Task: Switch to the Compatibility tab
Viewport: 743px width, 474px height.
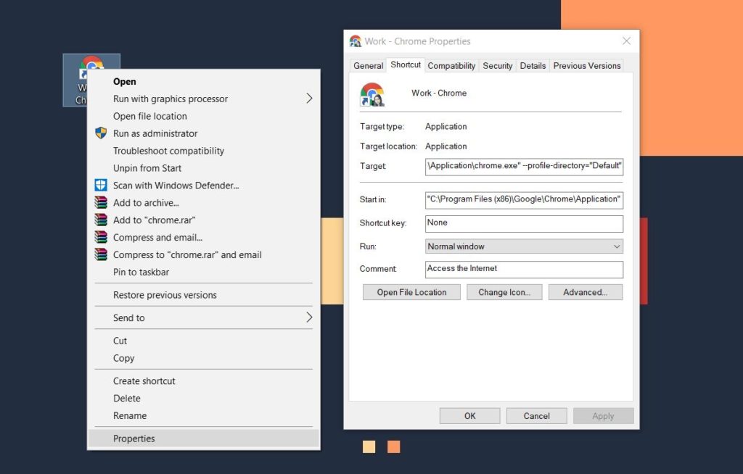Action: (451, 65)
